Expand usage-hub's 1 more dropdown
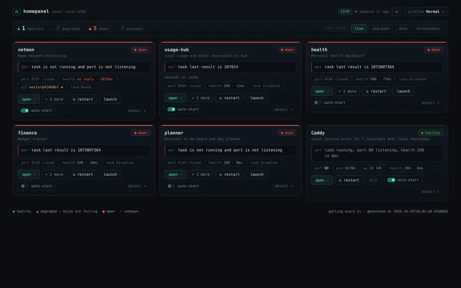This screenshot has height=288, width=461. point(201,98)
